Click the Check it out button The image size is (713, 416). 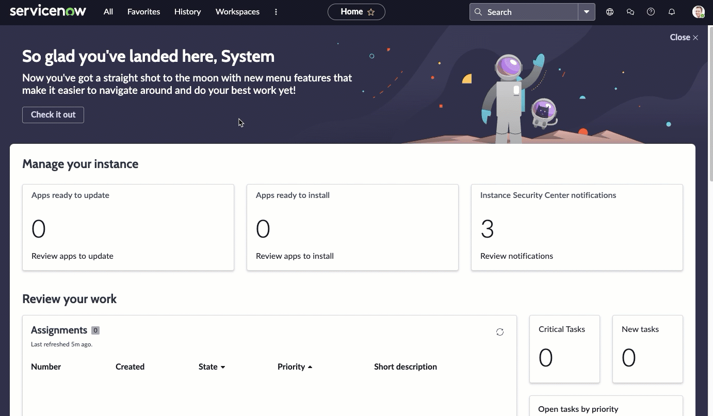click(x=53, y=114)
